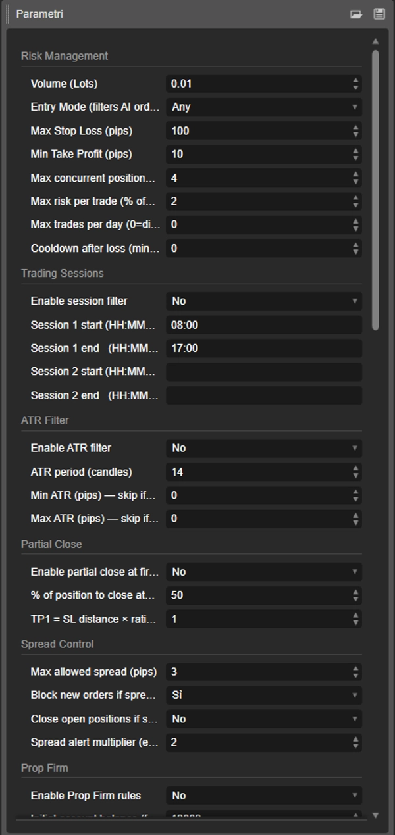Click the scrollbar down arrow
The height and width of the screenshot is (835, 395).
coord(375,815)
